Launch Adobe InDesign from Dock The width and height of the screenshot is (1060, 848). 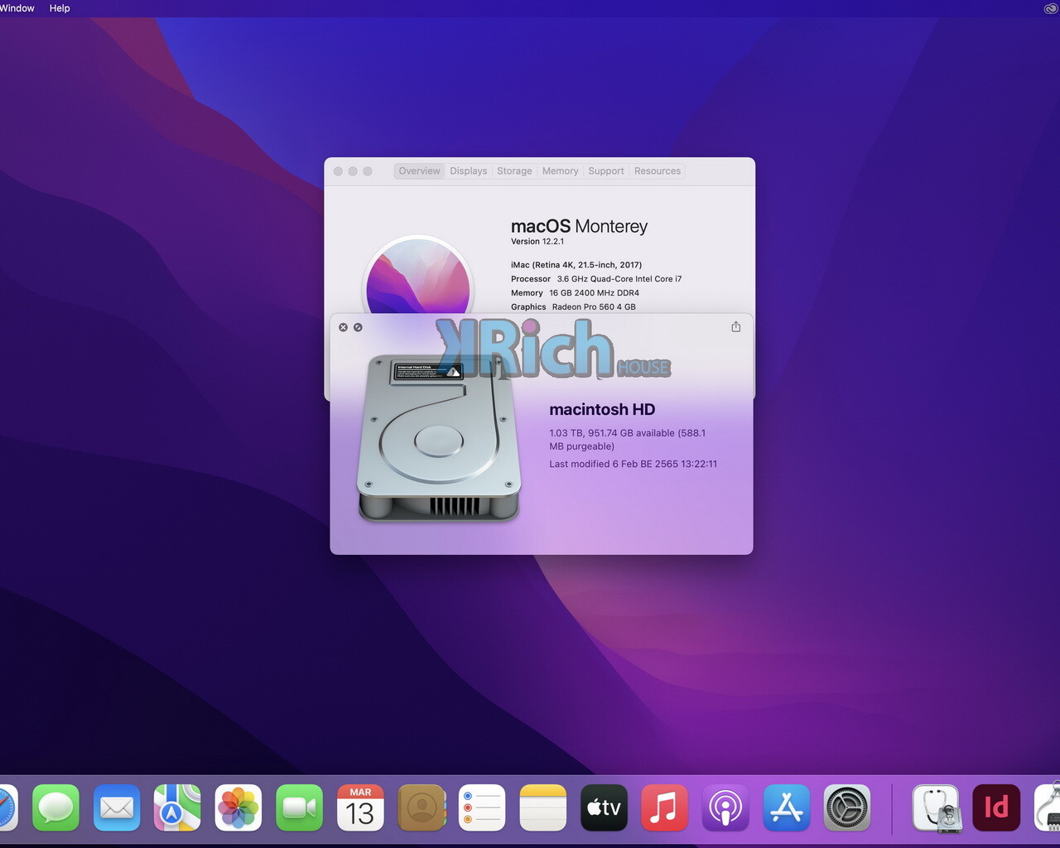point(996,807)
